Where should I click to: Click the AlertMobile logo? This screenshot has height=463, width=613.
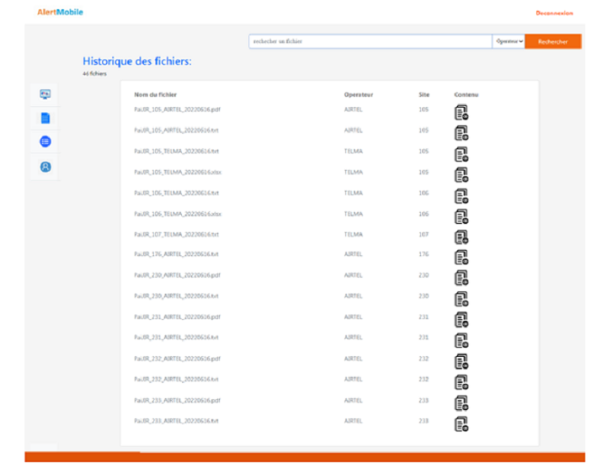point(60,12)
